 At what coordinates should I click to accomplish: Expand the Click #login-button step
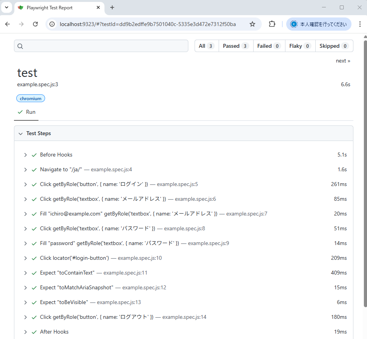coord(26,258)
